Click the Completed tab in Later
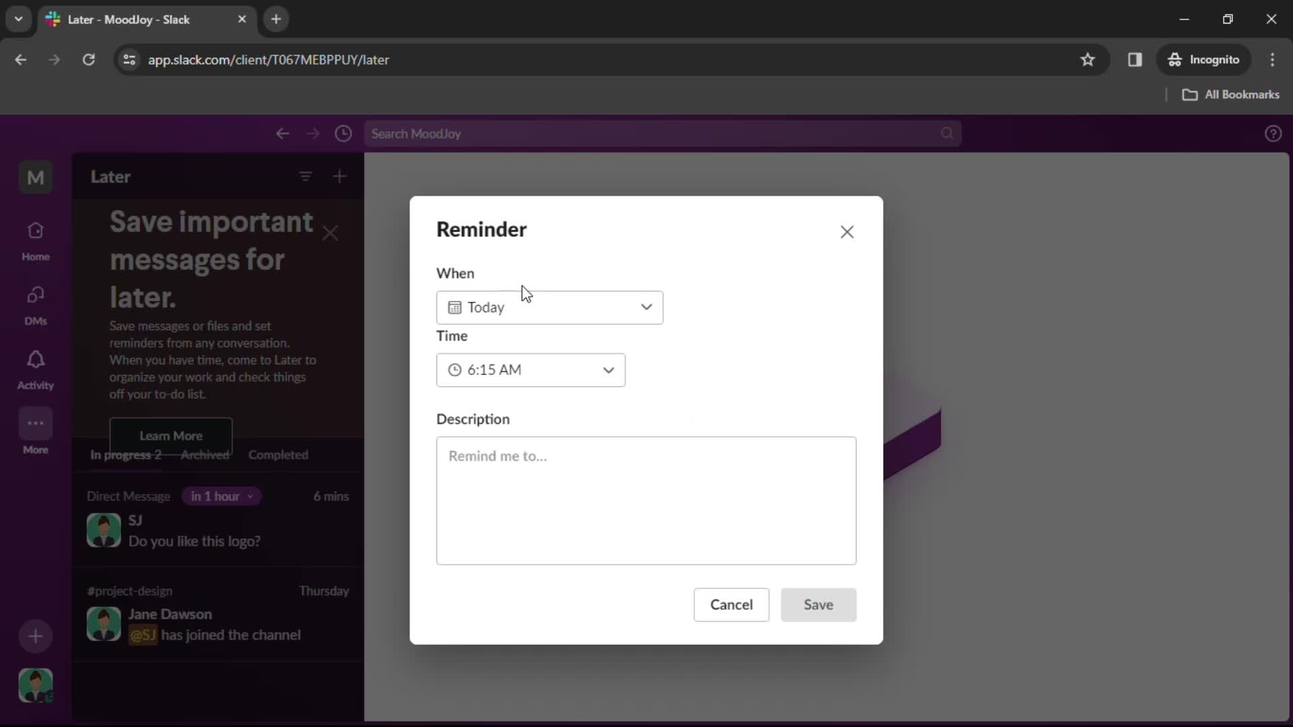This screenshot has width=1293, height=727. pos(278,454)
